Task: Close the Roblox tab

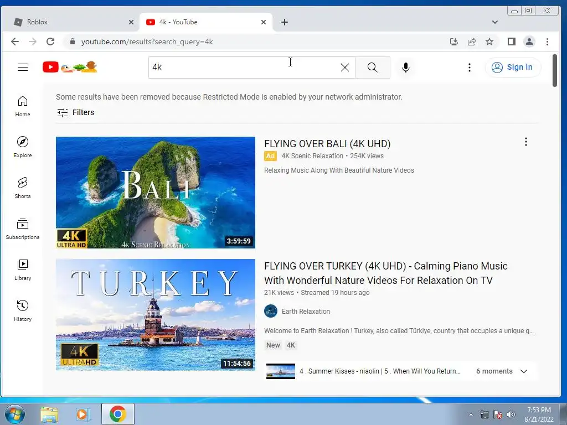Action: pyautogui.click(x=131, y=22)
